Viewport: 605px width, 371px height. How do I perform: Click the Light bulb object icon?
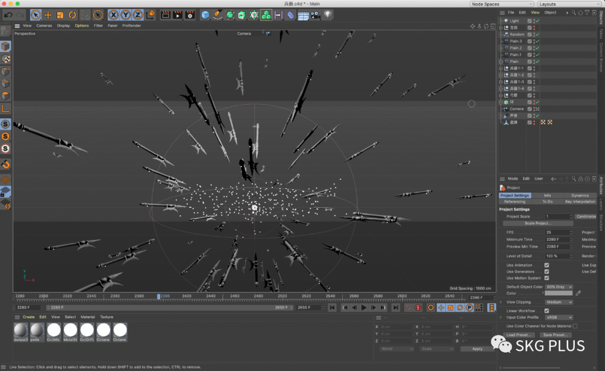[328, 15]
